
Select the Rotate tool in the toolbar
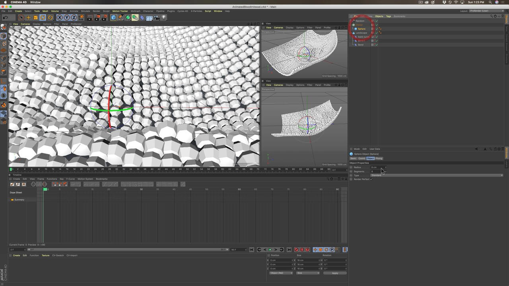point(43,17)
